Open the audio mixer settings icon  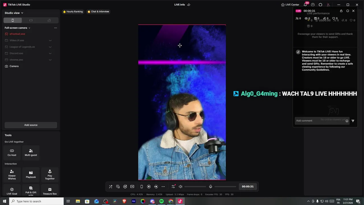[173, 186]
